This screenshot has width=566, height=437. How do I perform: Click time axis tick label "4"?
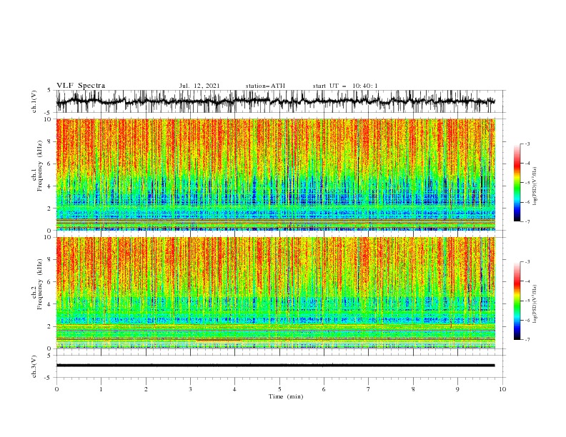click(234, 389)
